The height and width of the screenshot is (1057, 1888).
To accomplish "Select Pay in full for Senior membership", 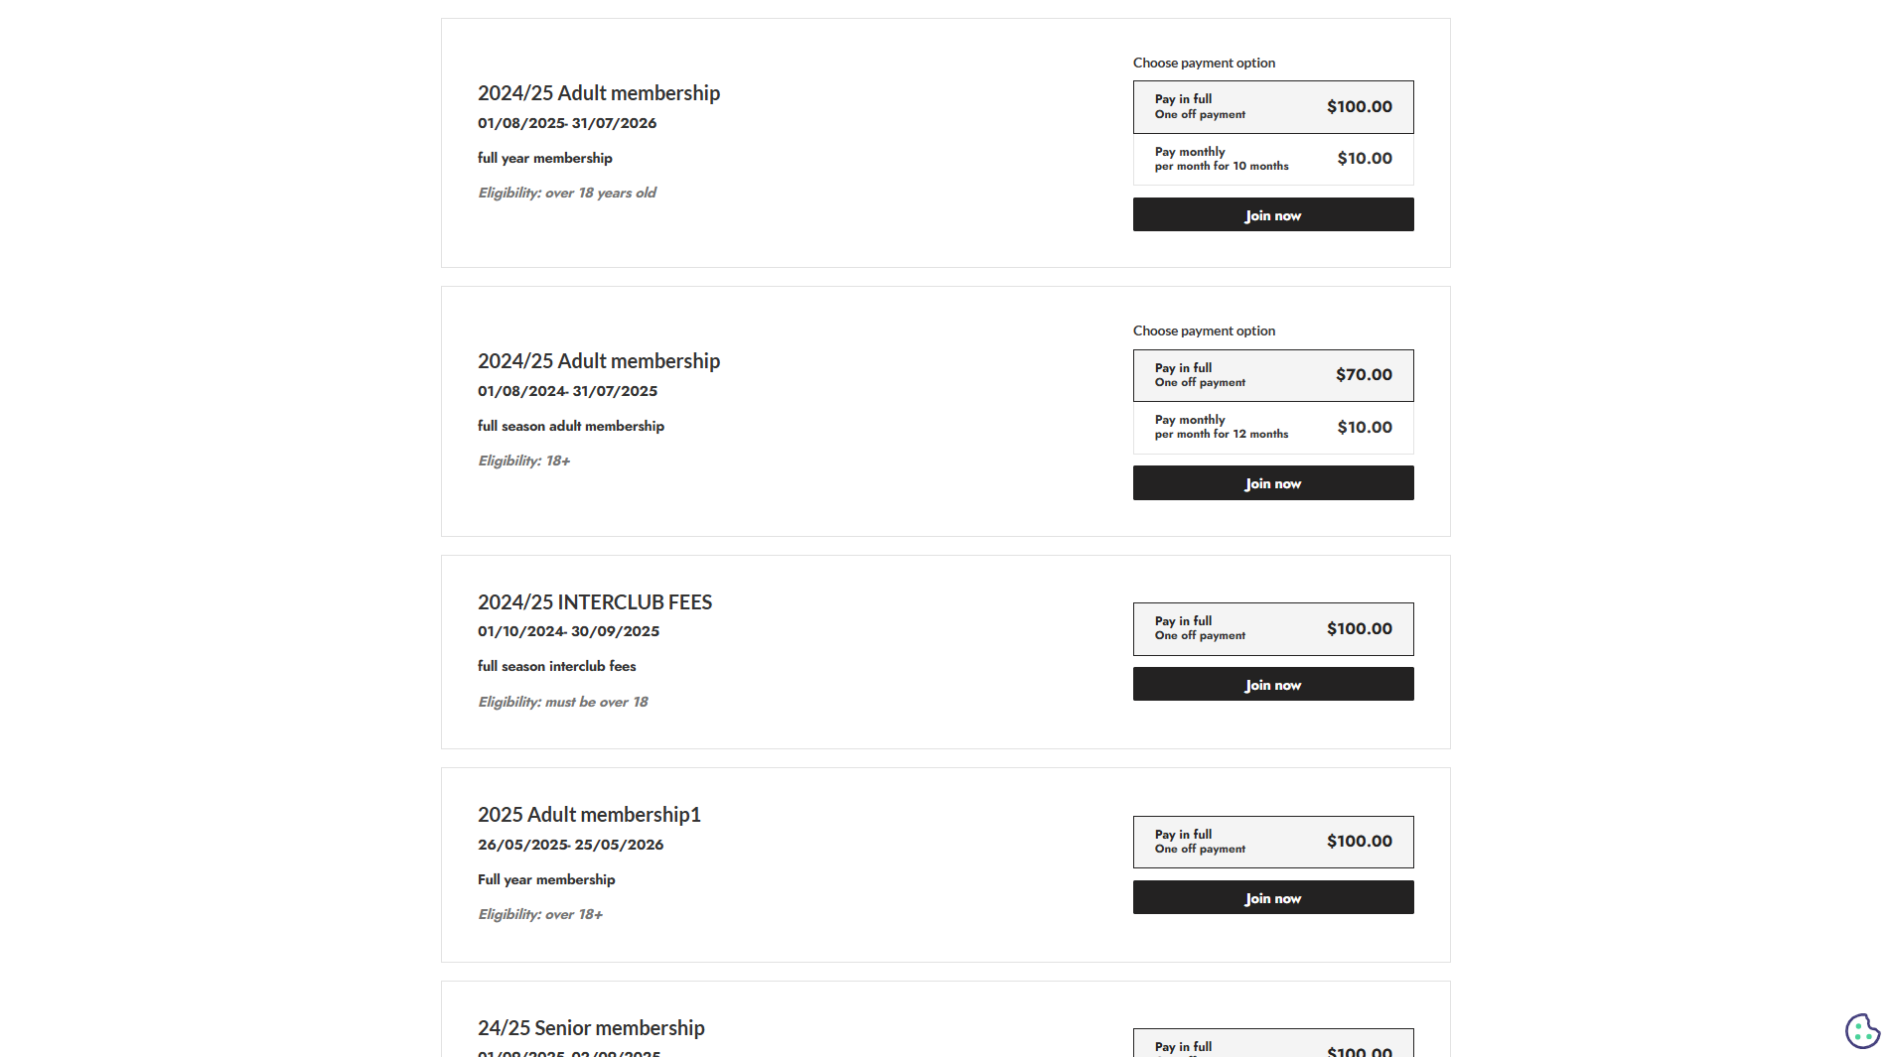I will (1272, 1046).
